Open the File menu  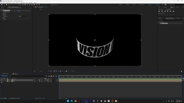(x=1, y=3)
